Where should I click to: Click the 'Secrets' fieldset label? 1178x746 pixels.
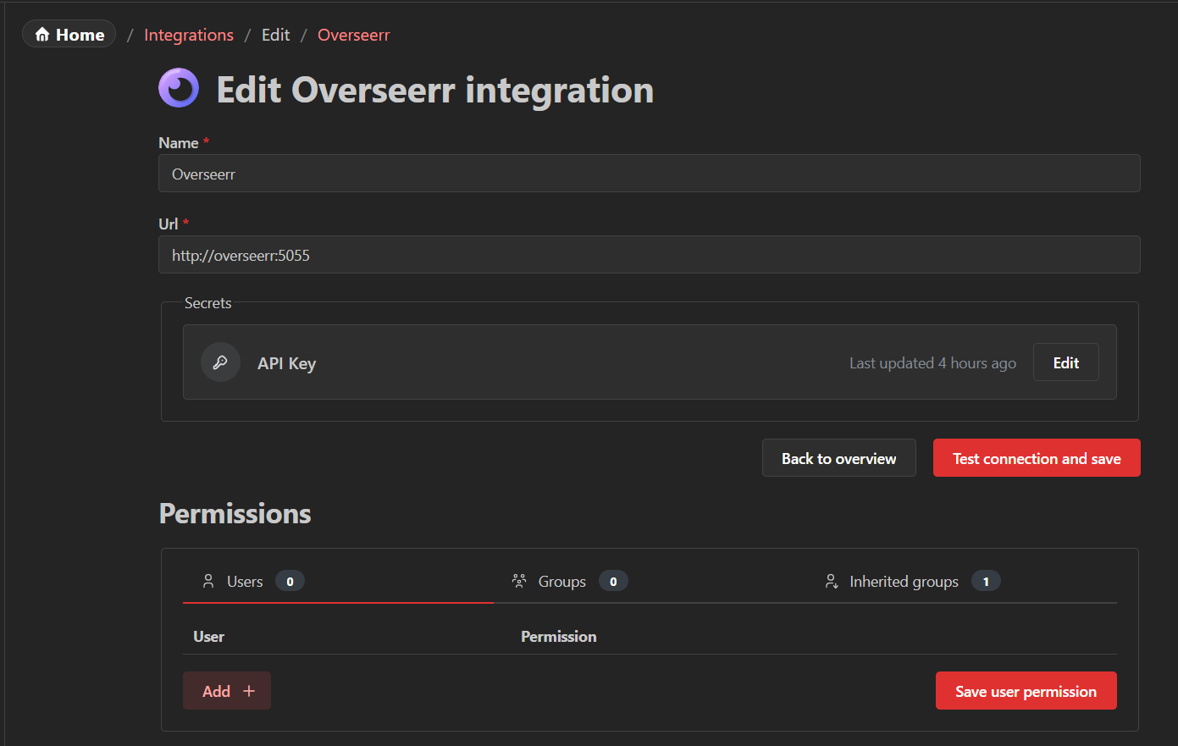click(x=208, y=303)
